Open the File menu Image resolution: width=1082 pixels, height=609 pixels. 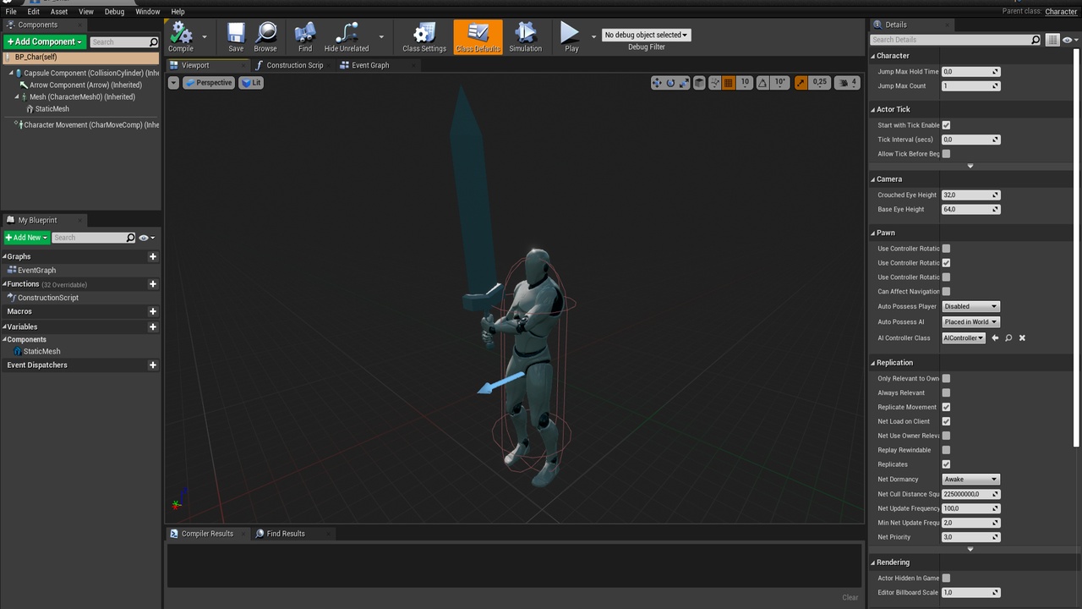pyautogui.click(x=11, y=12)
